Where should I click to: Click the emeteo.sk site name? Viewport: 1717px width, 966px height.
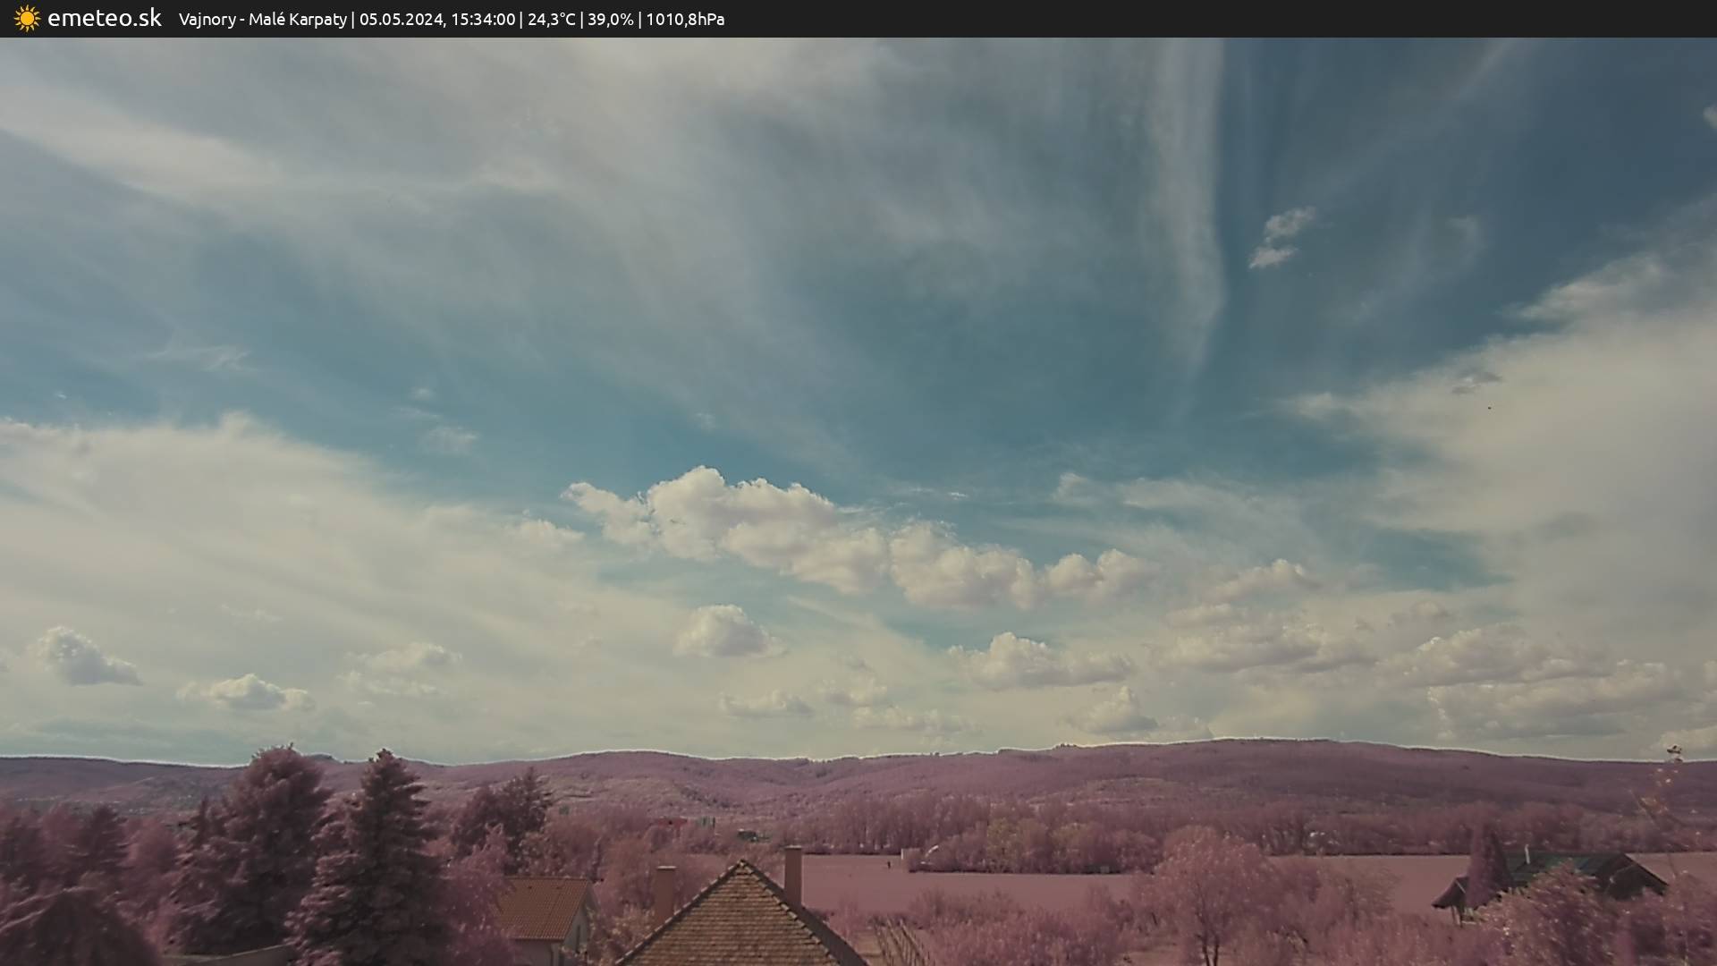tap(105, 19)
